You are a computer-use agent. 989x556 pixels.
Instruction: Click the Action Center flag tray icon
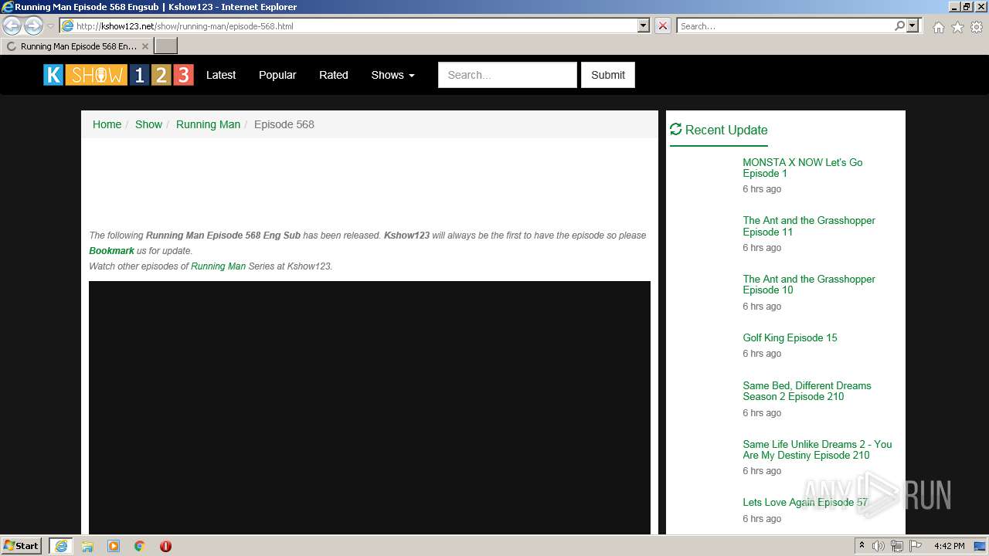pos(916,546)
